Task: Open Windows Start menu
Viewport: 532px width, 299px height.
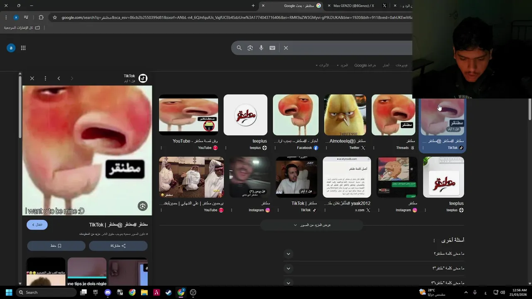Action: click(x=9, y=292)
